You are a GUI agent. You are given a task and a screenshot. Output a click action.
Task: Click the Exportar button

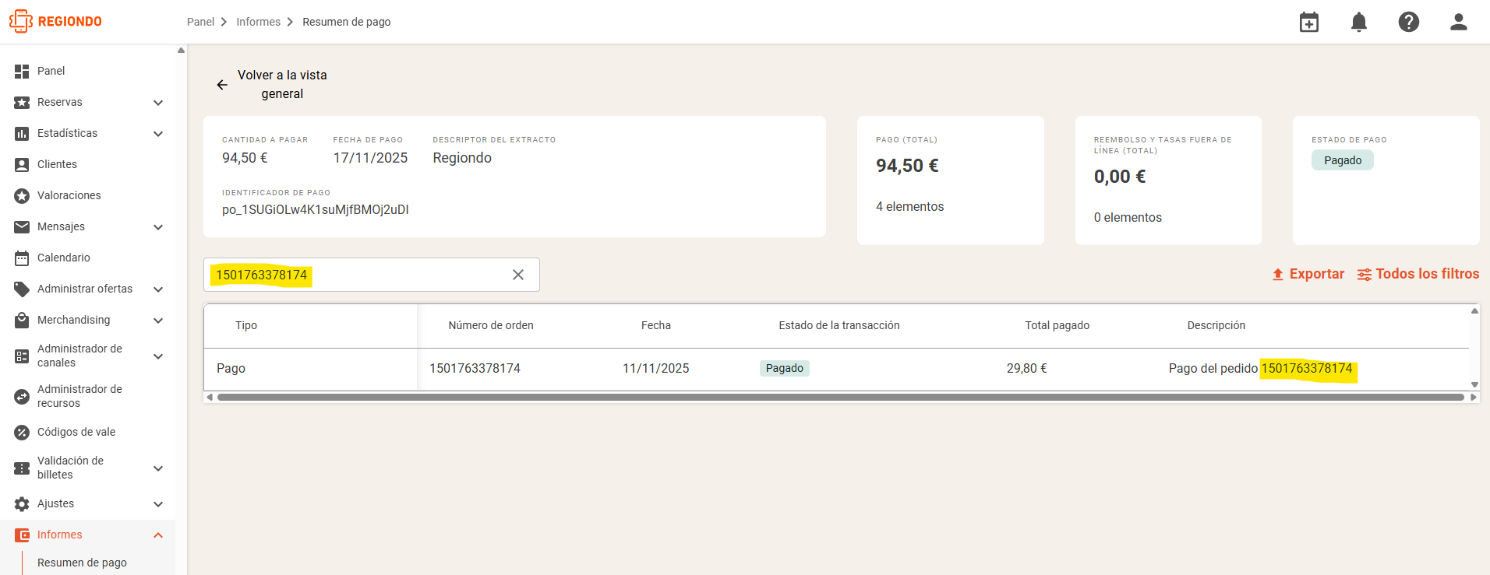(1308, 274)
